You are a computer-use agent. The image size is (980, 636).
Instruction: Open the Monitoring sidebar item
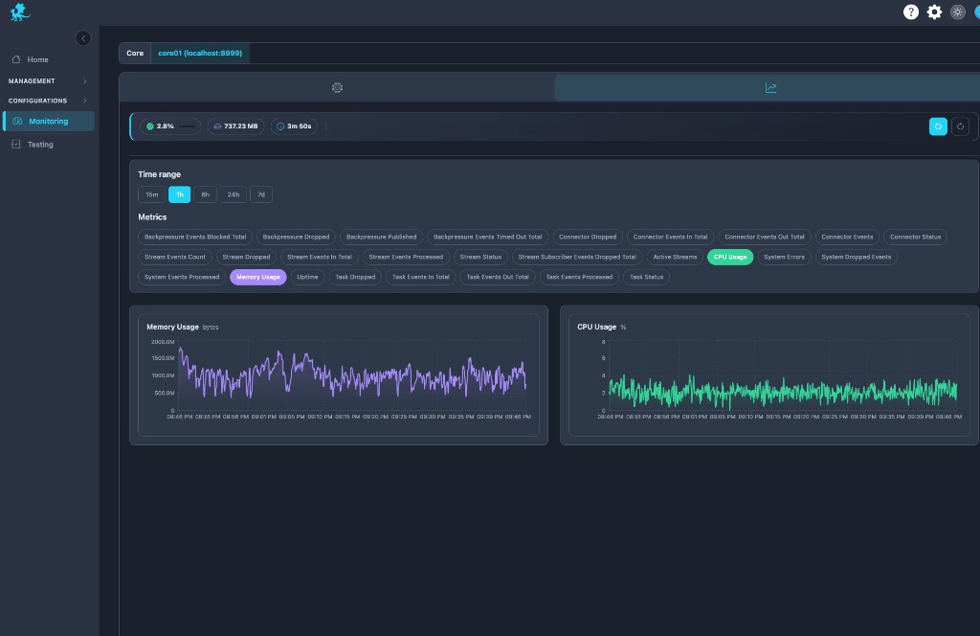(49, 122)
